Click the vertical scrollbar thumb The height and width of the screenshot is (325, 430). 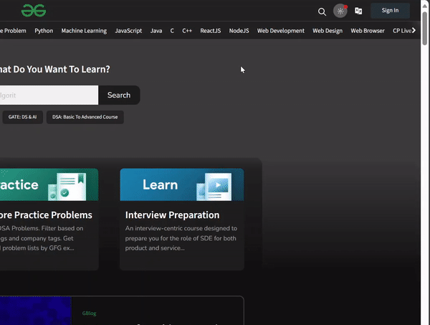[x=424, y=28]
